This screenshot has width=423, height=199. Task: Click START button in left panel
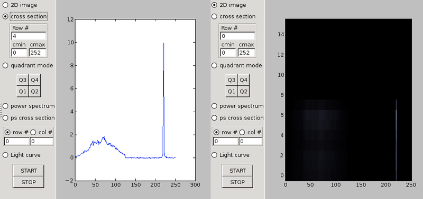coord(29,171)
